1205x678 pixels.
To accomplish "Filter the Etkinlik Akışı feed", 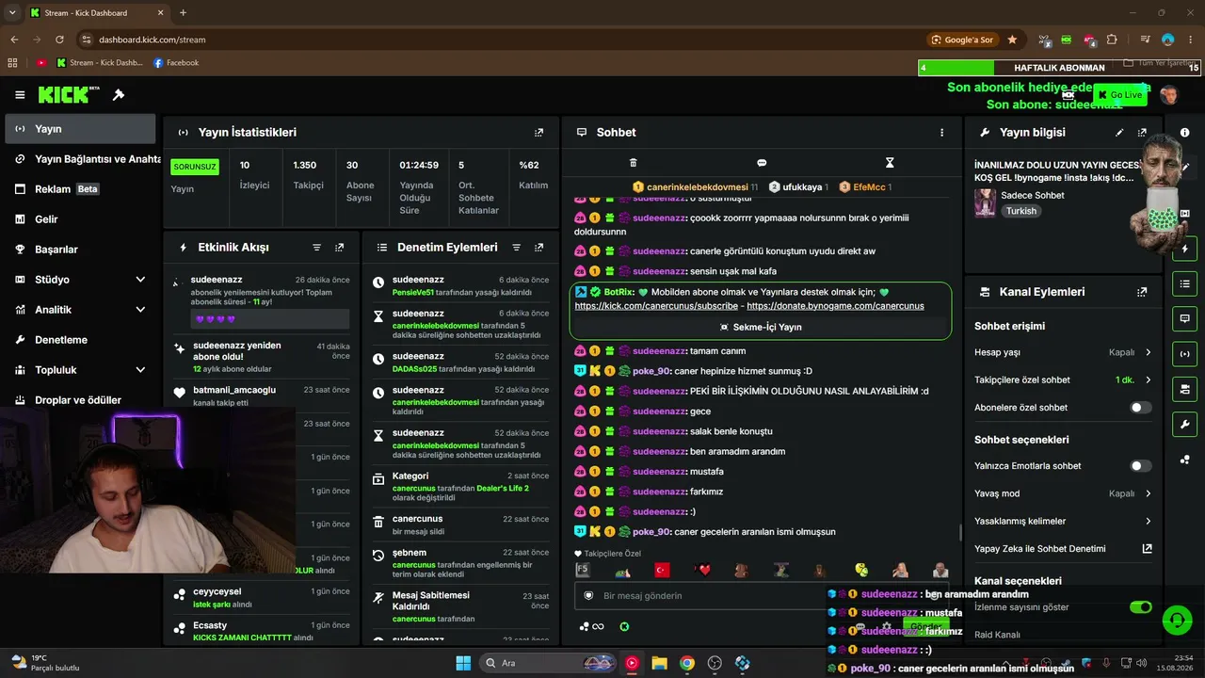I will [316, 248].
